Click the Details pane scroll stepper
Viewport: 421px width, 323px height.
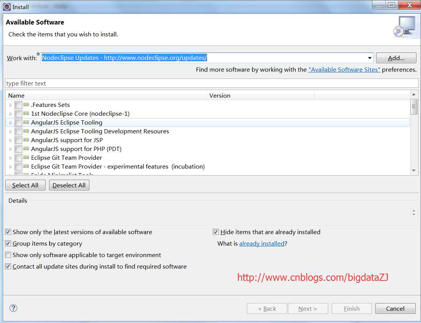[x=414, y=213]
